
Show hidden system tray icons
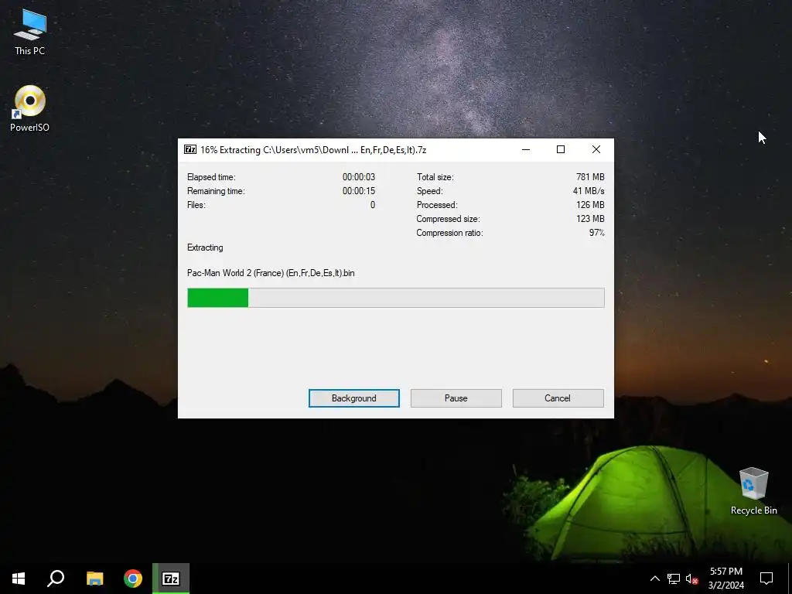(654, 579)
